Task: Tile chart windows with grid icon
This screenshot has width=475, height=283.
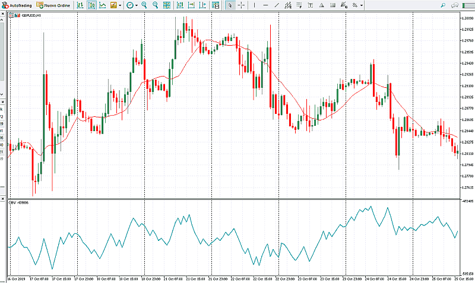Action: click(x=167, y=5)
